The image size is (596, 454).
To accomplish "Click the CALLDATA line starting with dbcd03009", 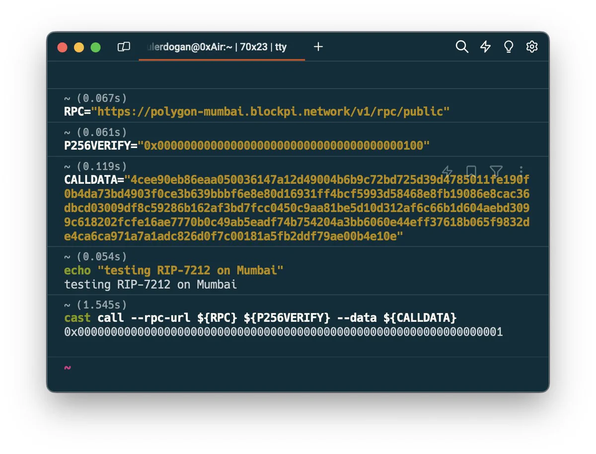I will tap(297, 208).
